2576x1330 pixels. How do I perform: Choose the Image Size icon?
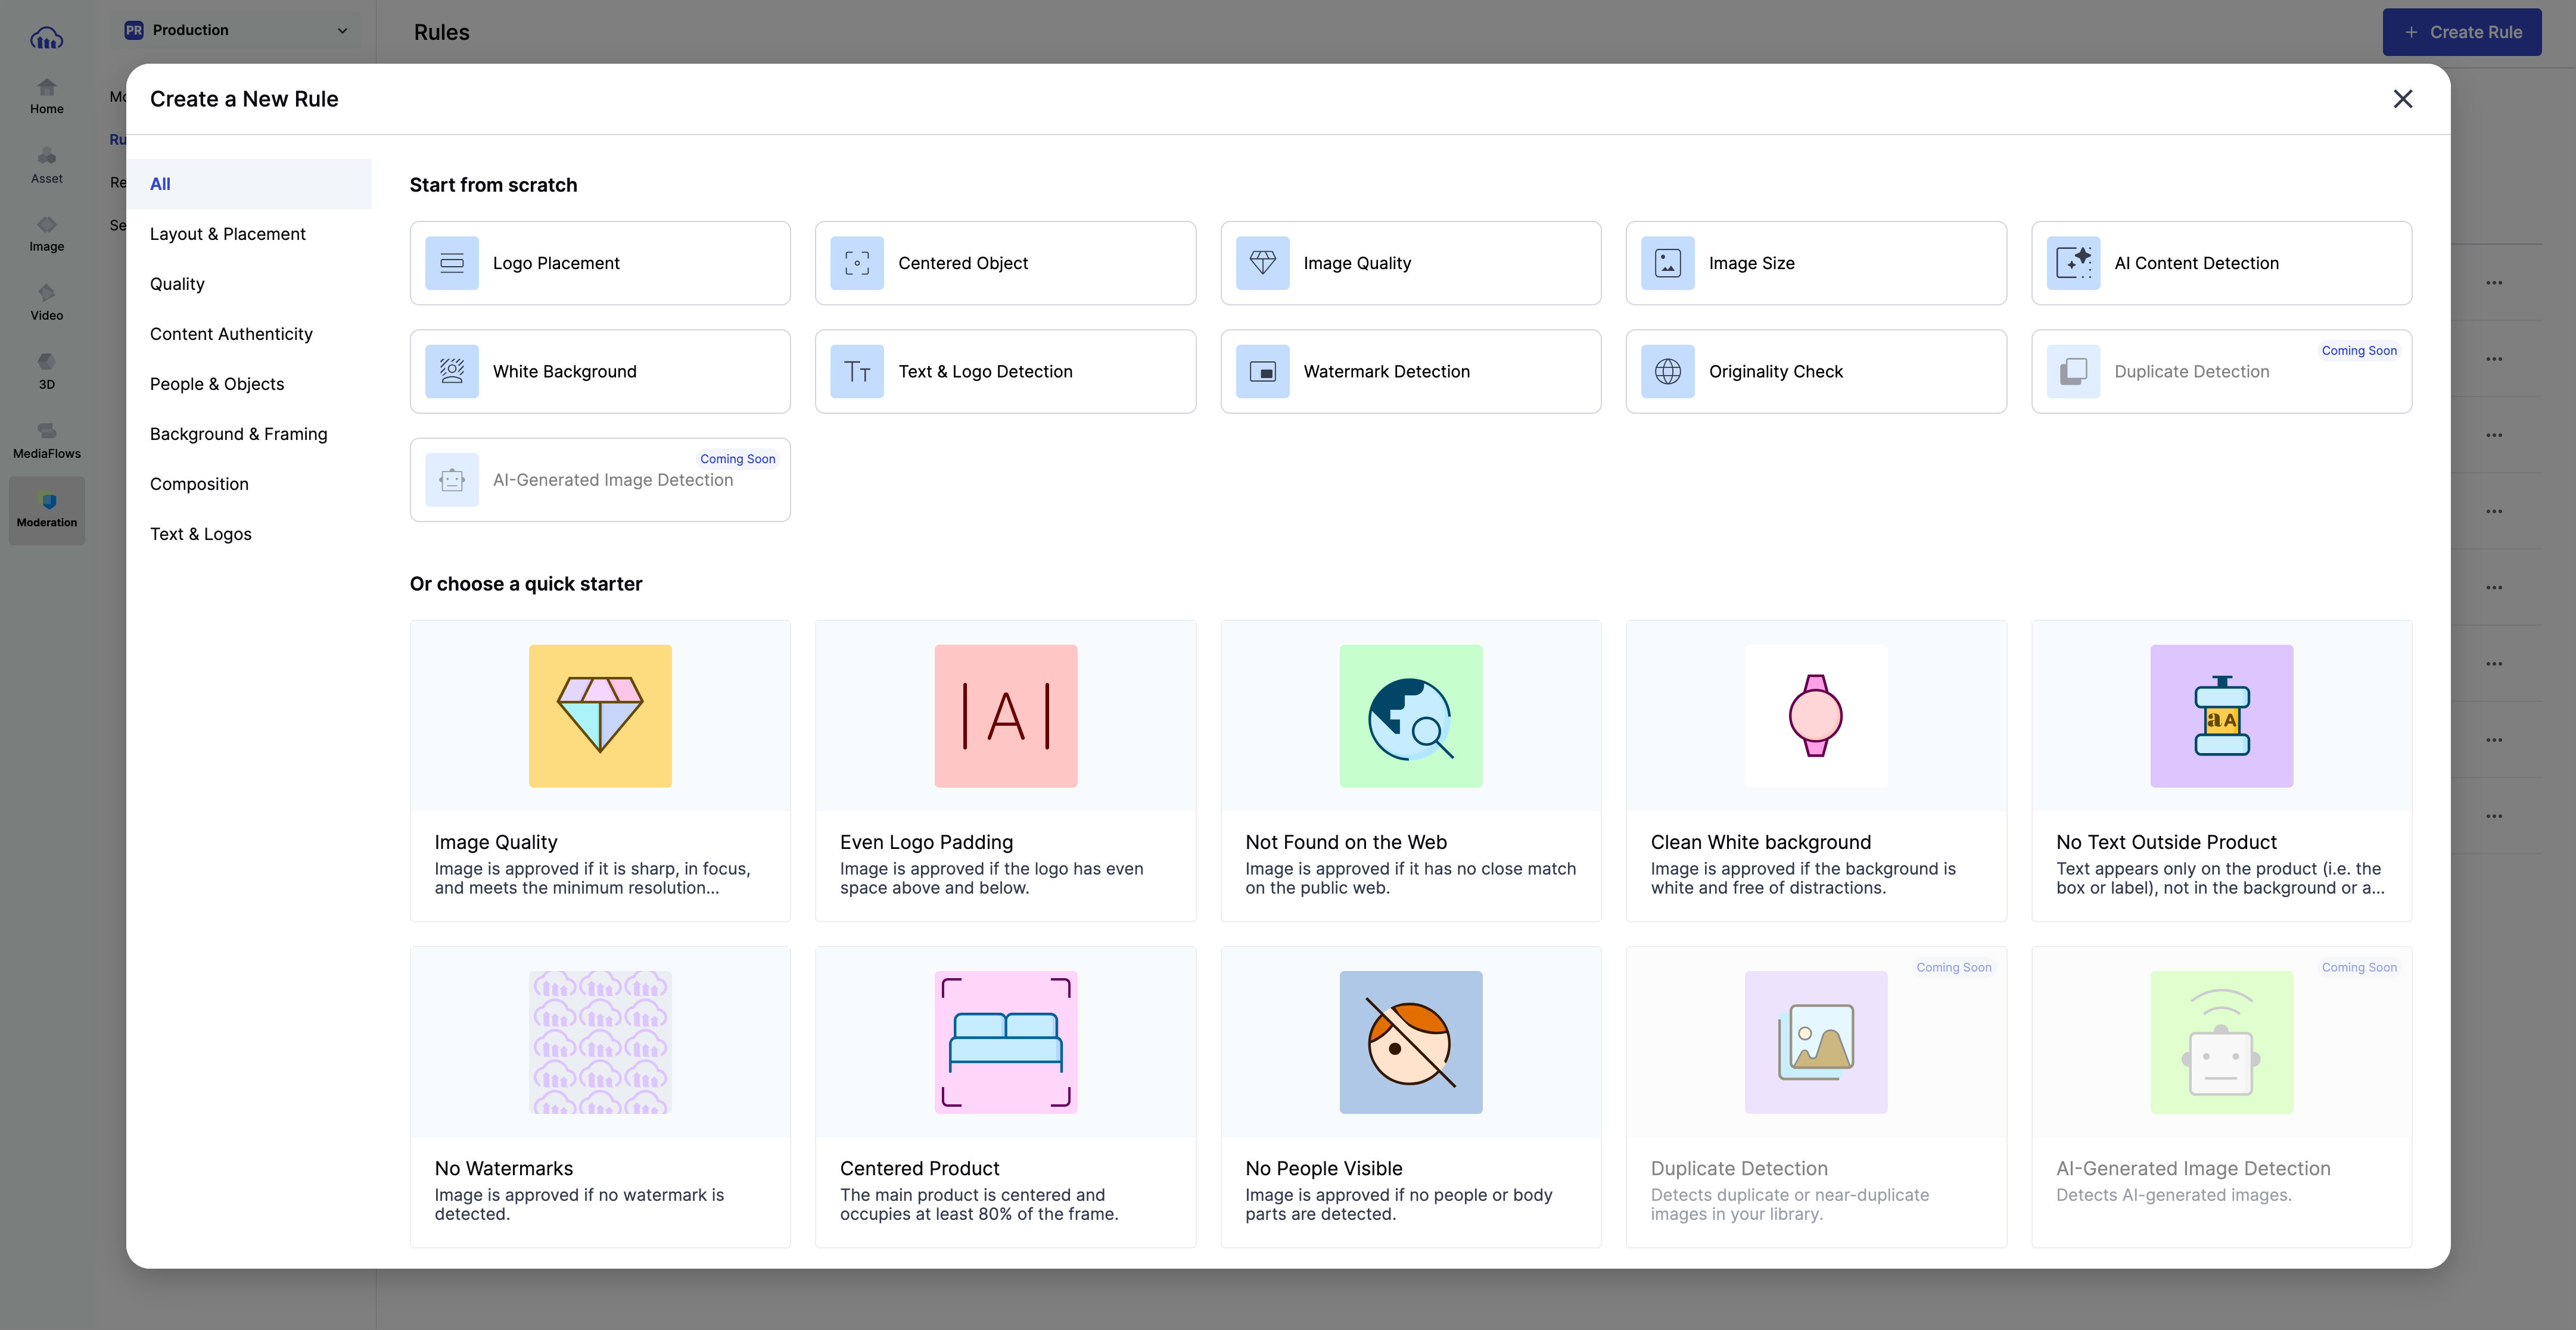tap(1667, 263)
